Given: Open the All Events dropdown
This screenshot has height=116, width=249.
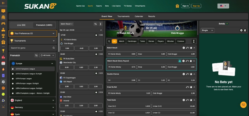Looking at the screenshot, I should pyautogui.click(x=47, y=55).
